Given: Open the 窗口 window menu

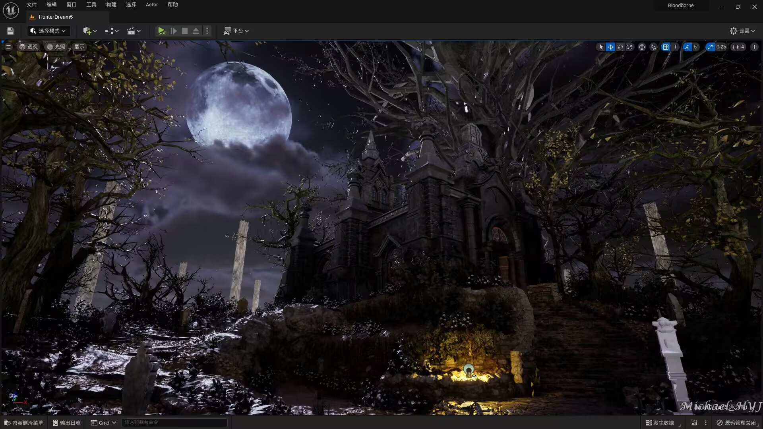Looking at the screenshot, I should click(72, 5).
